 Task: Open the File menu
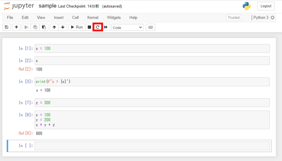click(10, 18)
